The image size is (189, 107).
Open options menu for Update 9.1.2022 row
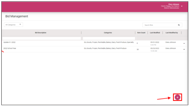(x=184, y=43)
